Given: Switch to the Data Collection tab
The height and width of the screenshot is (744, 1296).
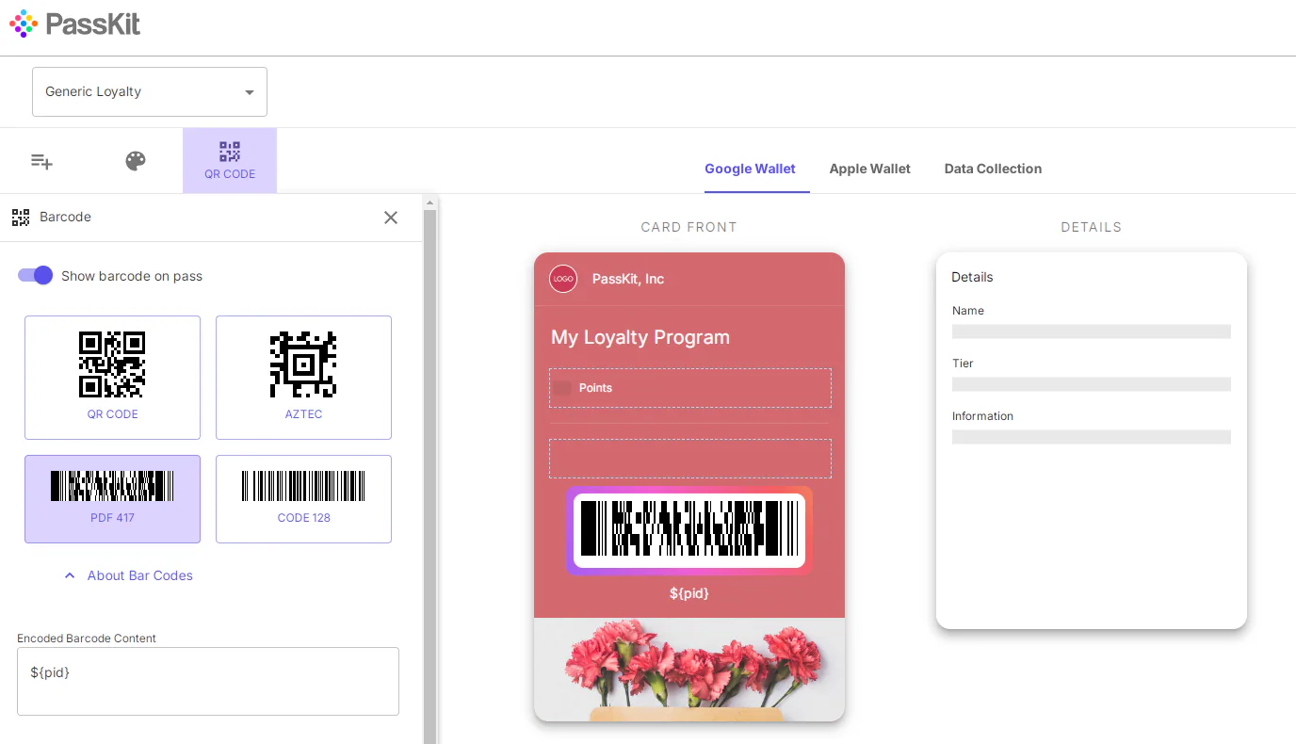Looking at the screenshot, I should pos(993,169).
